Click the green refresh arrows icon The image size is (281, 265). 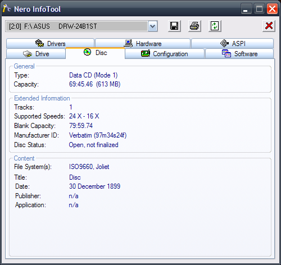point(215,26)
